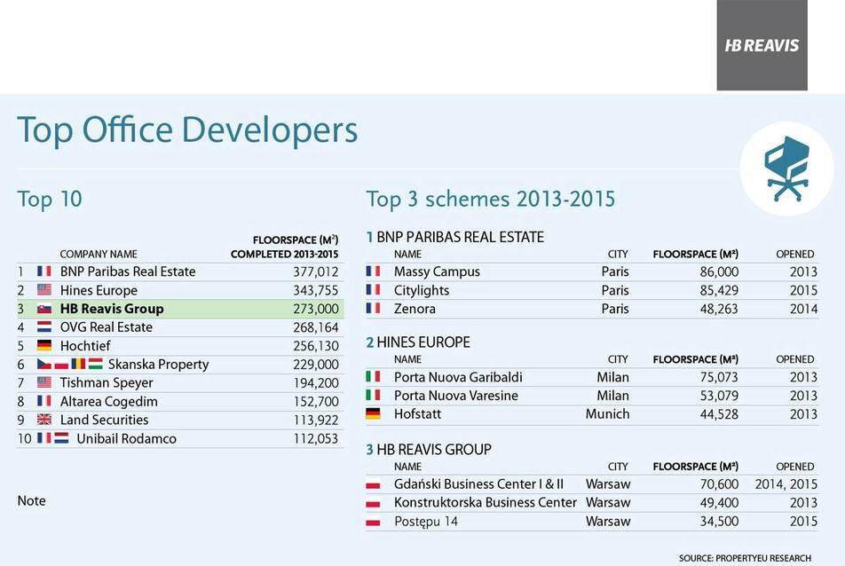Click the office chair icon
Viewport: 845px width, 566px height.
(x=786, y=169)
